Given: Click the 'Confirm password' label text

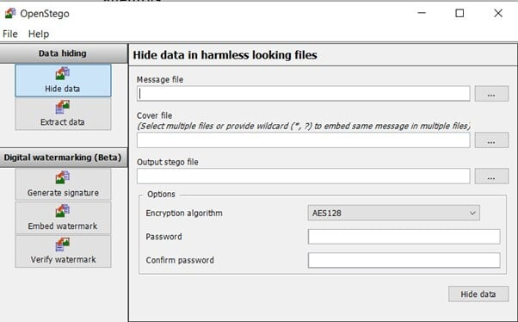Looking at the screenshot, I should [x=180, y=260].
